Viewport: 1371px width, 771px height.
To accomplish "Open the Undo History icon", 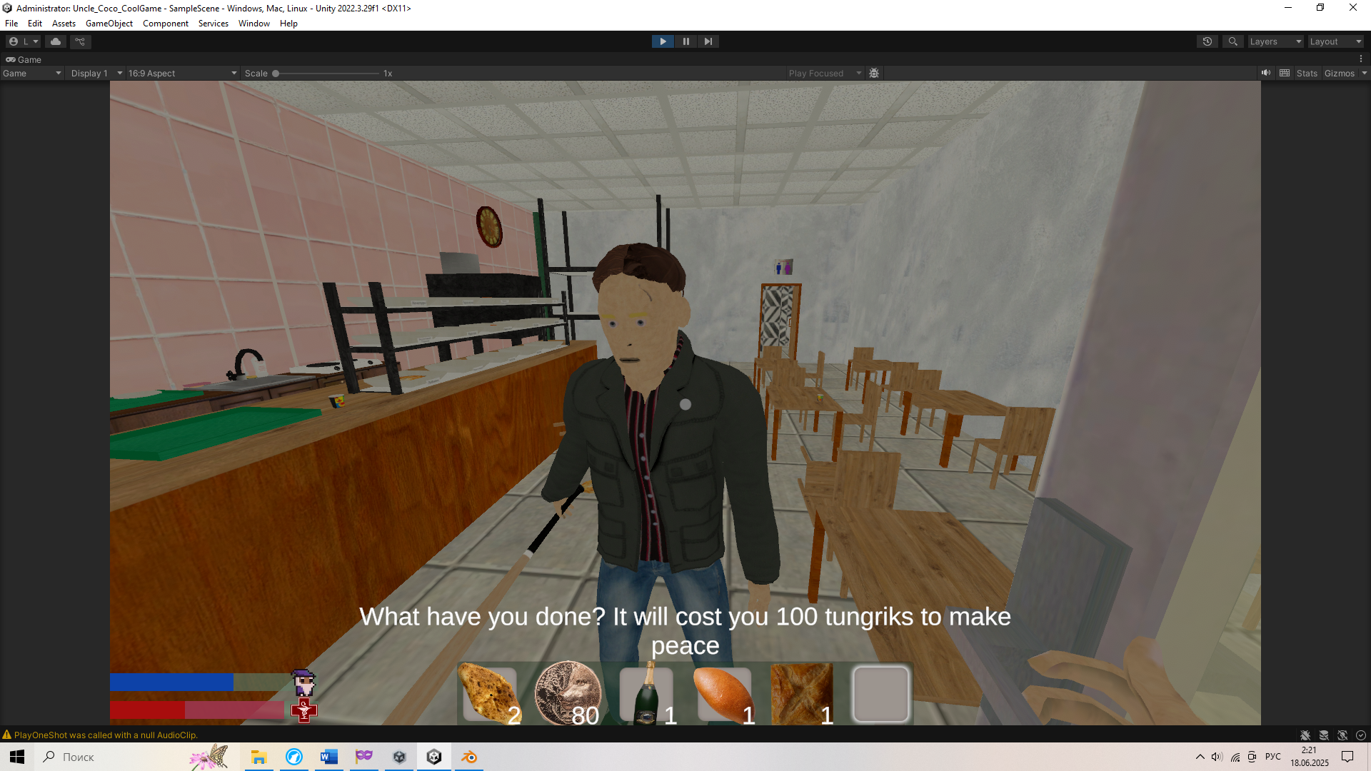I will pyautogui.click(x=1207, y=41).
